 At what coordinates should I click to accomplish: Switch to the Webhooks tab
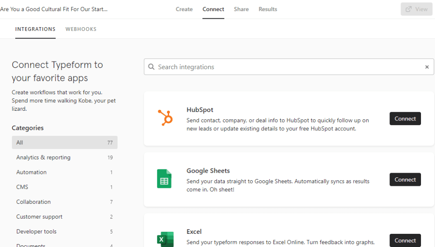tap(81, 29)
